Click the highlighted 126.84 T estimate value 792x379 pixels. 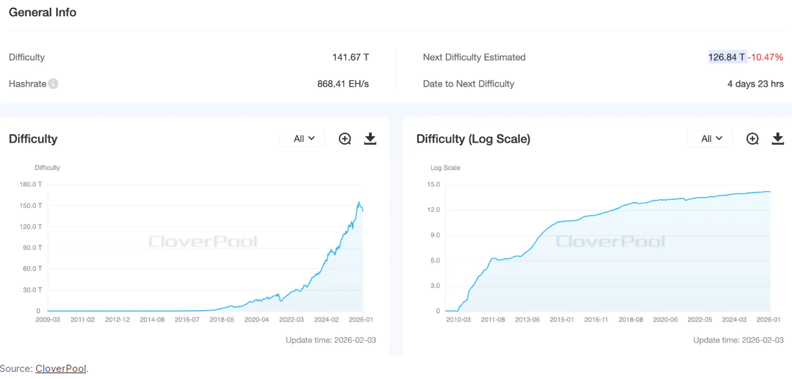727,57
